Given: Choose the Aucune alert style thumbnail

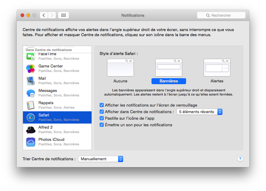Looking at the screenshot, I should (x=120, y=67).
